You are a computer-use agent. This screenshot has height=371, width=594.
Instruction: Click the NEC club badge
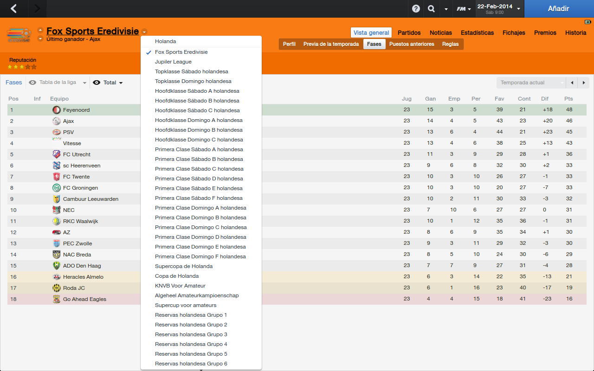pos(57,210)
